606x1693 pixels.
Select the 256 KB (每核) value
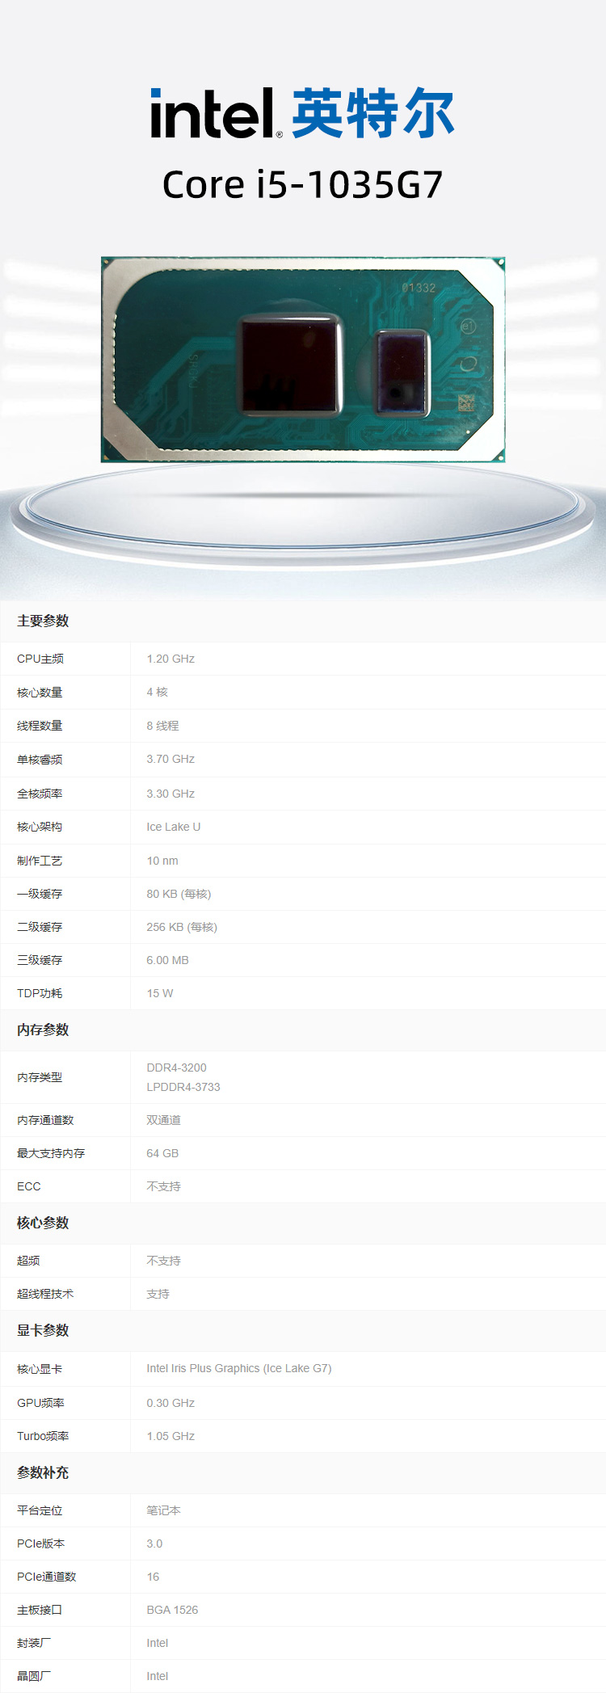pyautogui.click(x=182, y=927)
